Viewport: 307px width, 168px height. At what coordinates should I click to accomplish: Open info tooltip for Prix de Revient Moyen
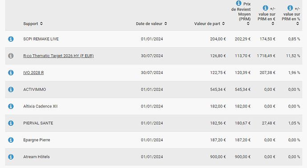pos(238,3)
